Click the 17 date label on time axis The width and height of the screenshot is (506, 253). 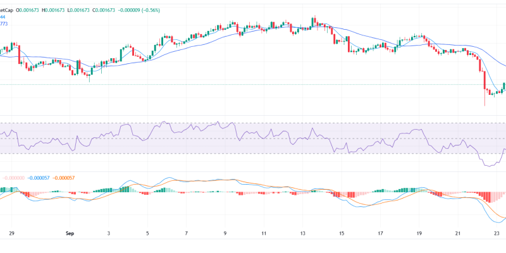[380, 233]
